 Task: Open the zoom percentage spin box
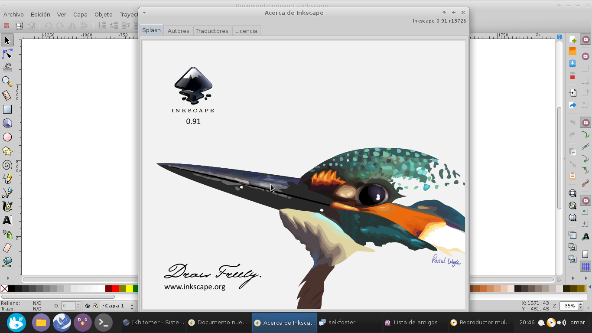click(572, 306)
